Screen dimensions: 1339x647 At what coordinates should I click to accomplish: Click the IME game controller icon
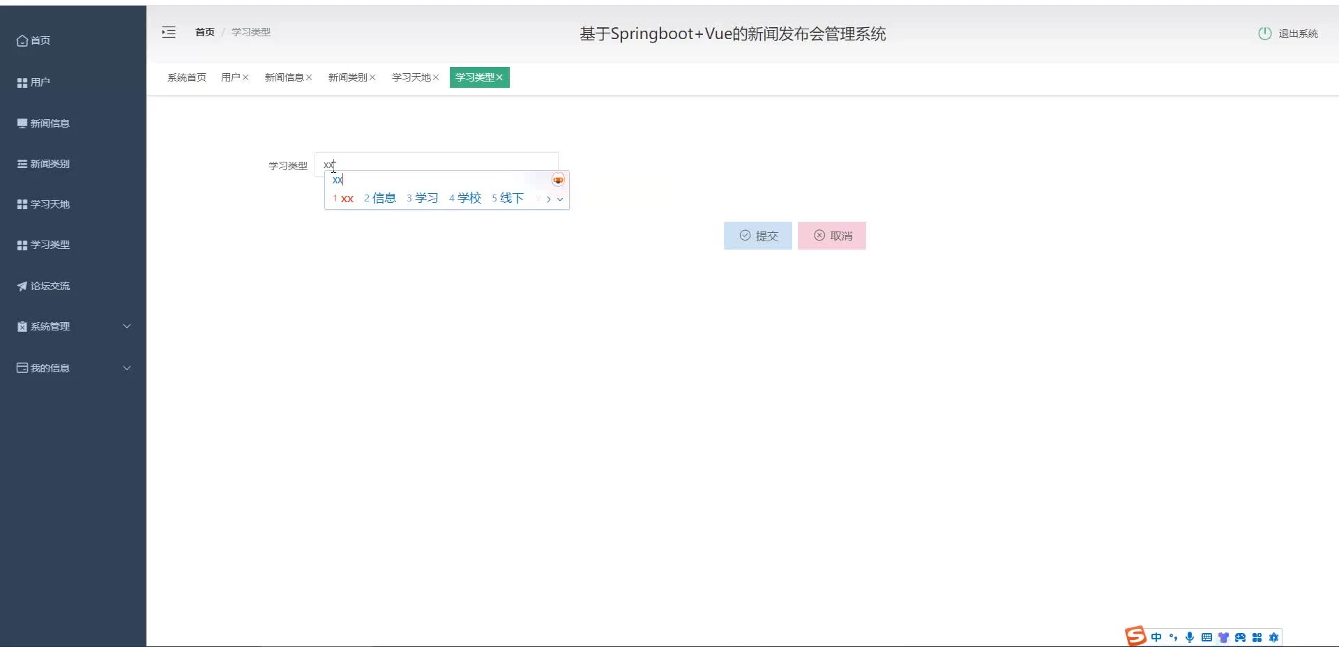[1240, 637]
